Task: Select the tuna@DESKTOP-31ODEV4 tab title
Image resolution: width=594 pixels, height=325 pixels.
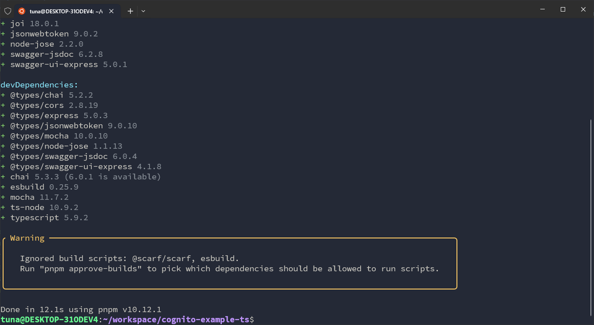Action: point(66,11)
